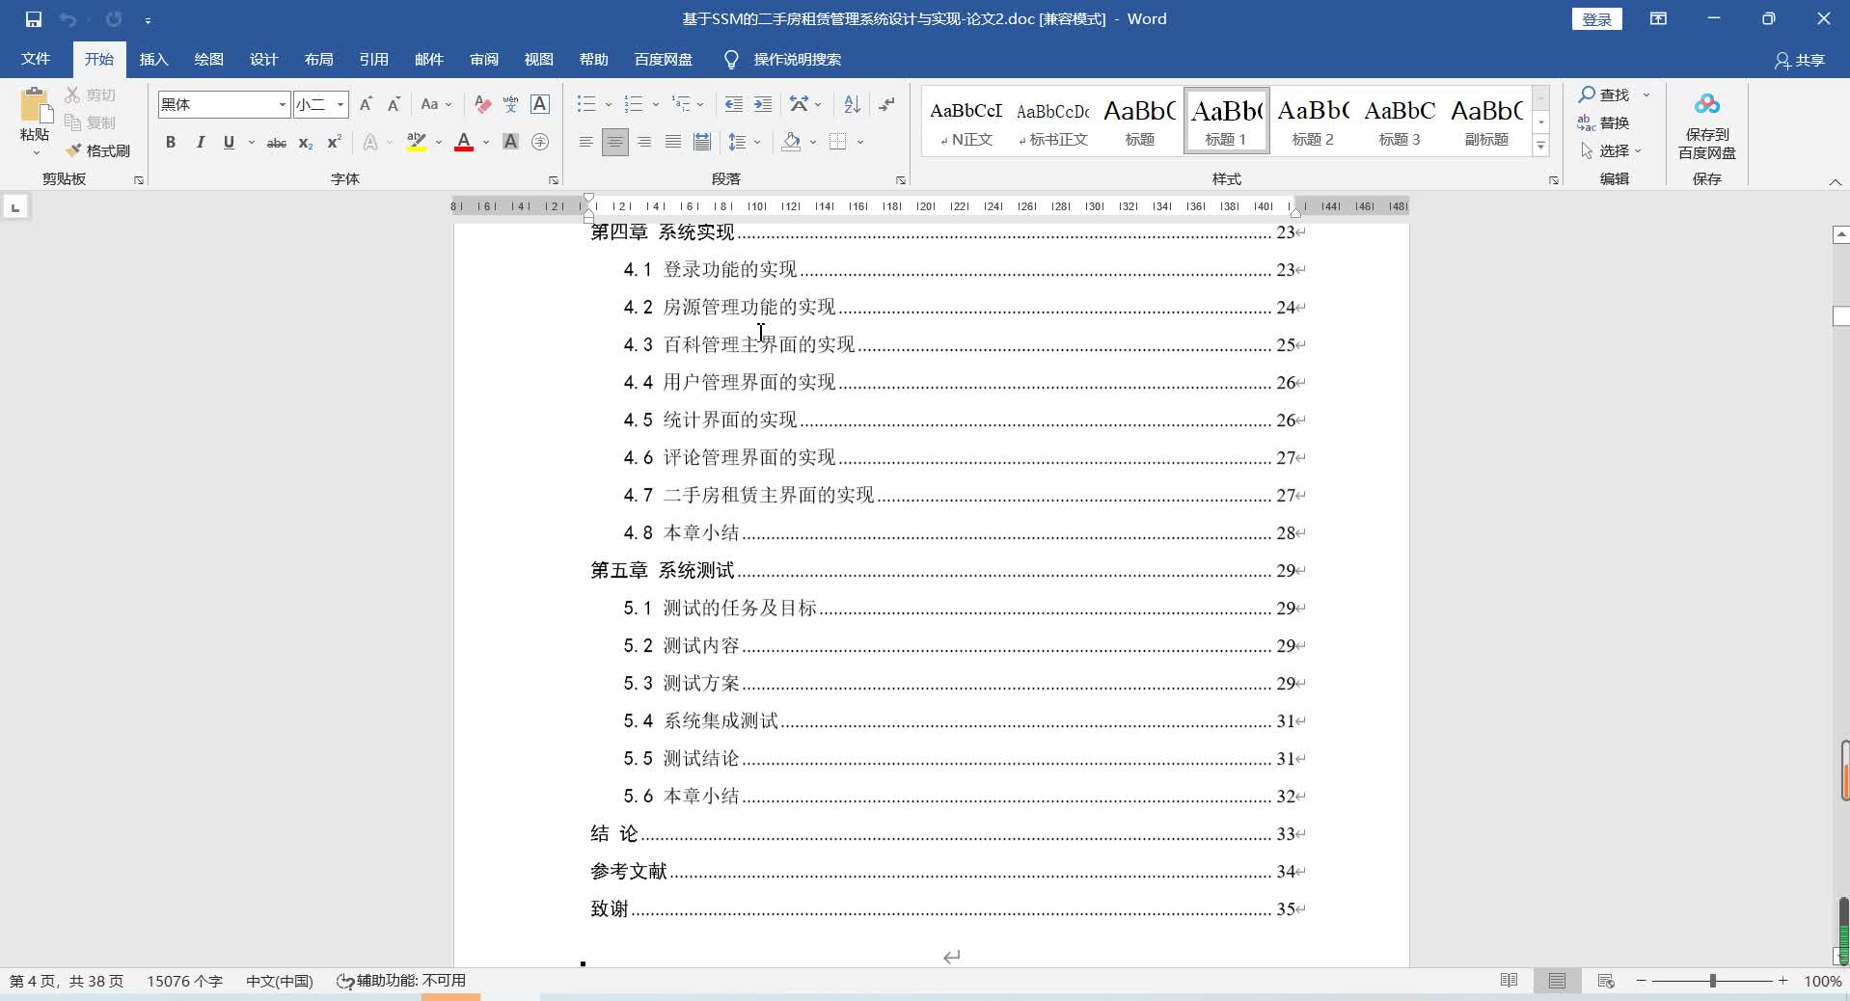Expand the styles gallery list
Screen dimensions: 1850x1001
1540,147
